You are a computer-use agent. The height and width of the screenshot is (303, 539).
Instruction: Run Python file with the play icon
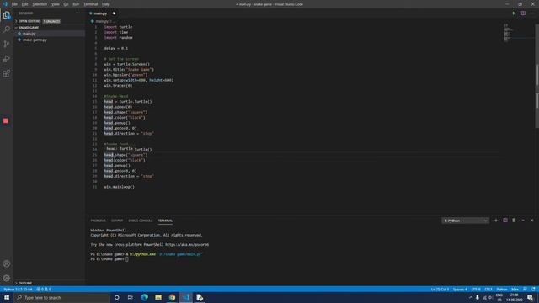click(x=514, y=13)
